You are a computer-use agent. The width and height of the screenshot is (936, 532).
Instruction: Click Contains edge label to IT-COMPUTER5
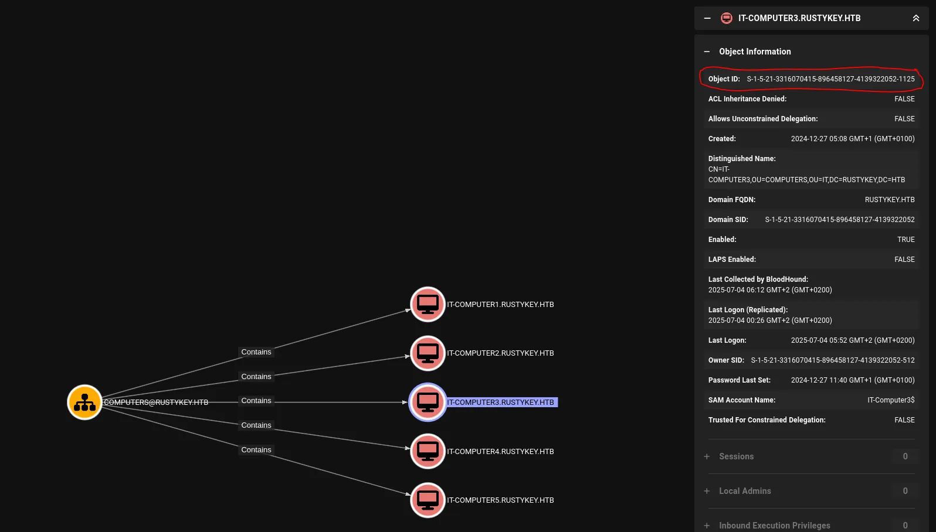coord(256,450)
